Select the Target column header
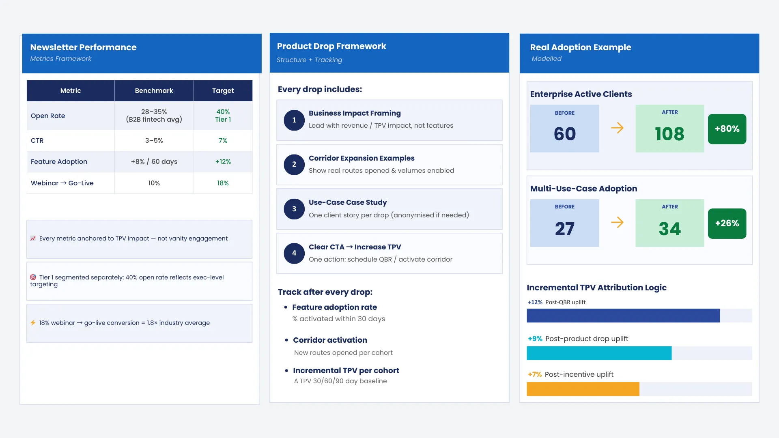 coord(223,90)
